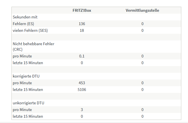Click Vermittlungsstelle value for Fehlern (ES)
The height and width of the screenshot is (123, 188).
click(142, 24)
